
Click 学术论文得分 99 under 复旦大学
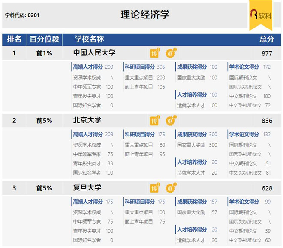pos(250,202)
